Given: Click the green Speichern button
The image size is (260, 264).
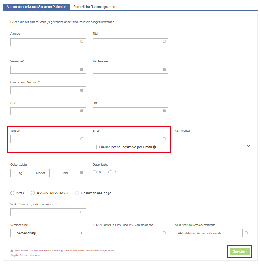Looking at the screenshot, I should tap(240, 251).
